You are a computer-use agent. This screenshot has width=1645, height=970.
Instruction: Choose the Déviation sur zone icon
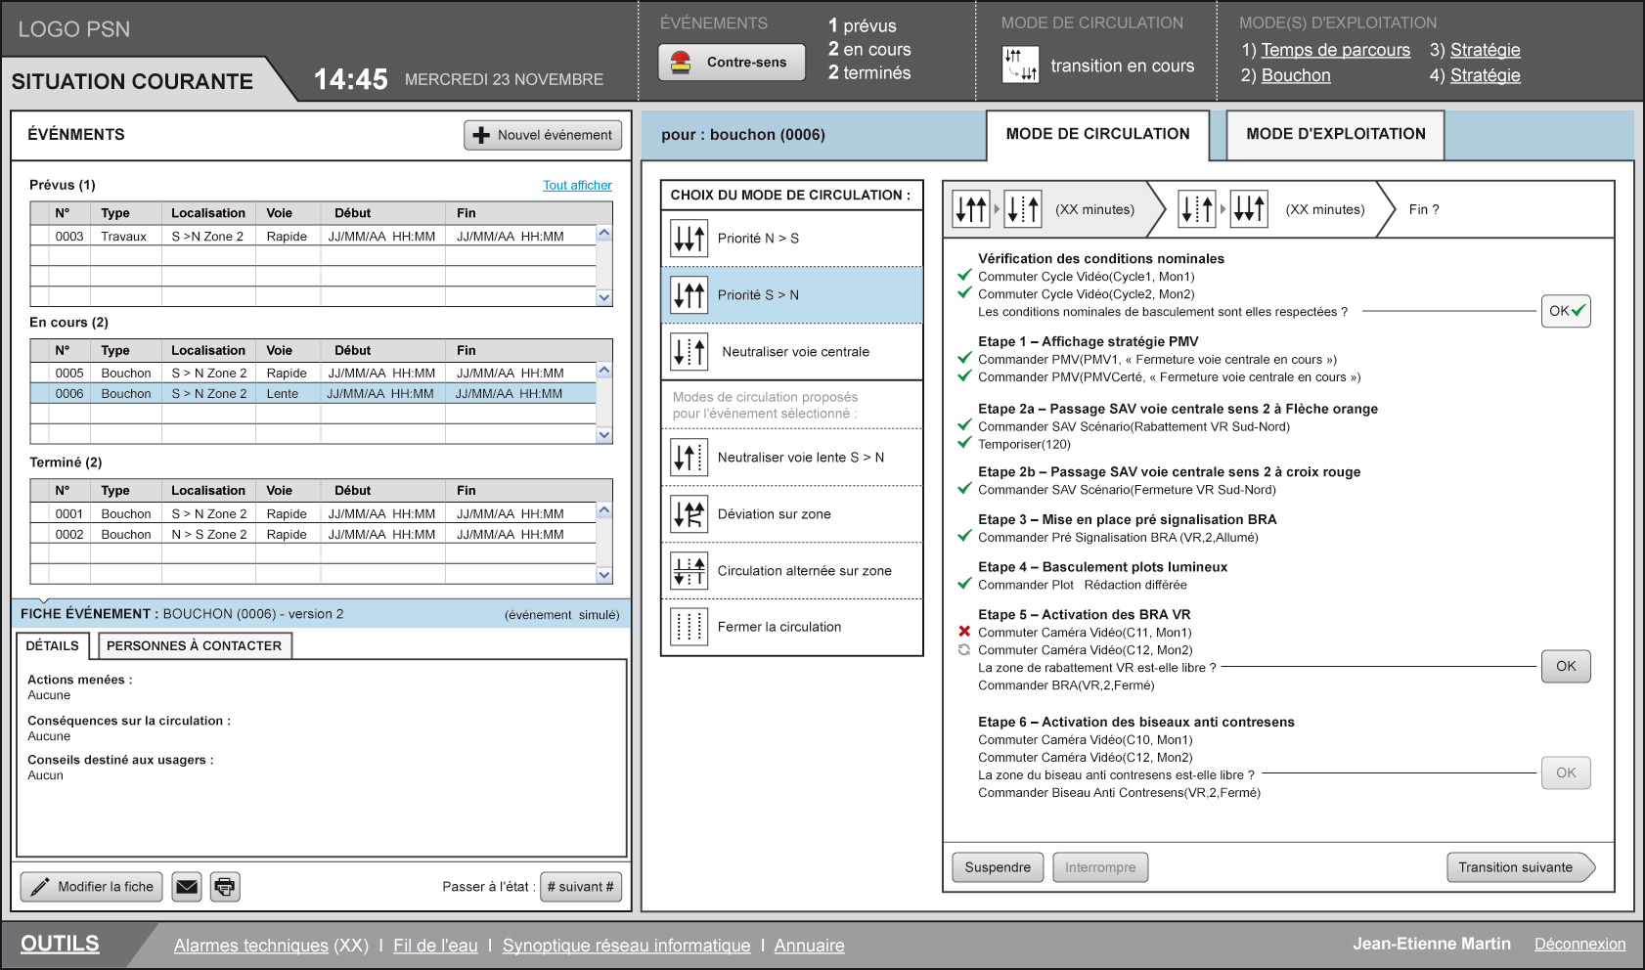[x=689, y=514]
